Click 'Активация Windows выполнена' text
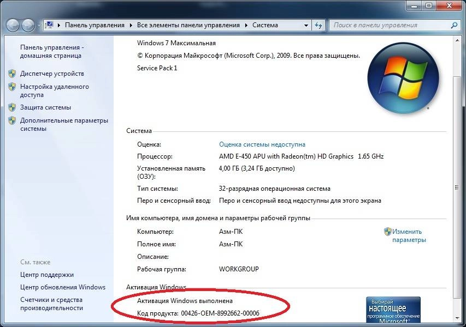This screenshot has width=466, height=327. coord(185,301)
